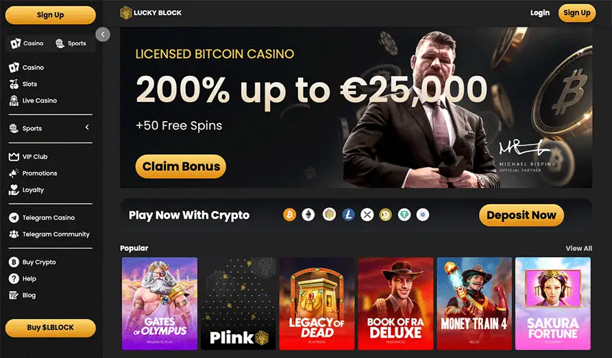Switch to the Casino top tab
Image resolution: width=612 pixels, height=358 pixels.
point(27,43)
